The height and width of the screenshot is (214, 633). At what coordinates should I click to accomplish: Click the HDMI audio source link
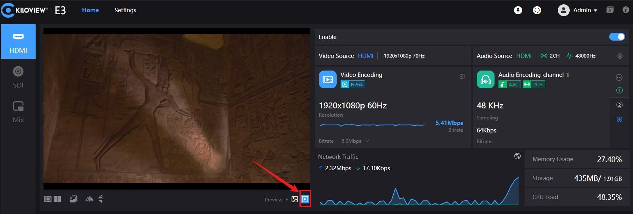[x=524, y=56]
